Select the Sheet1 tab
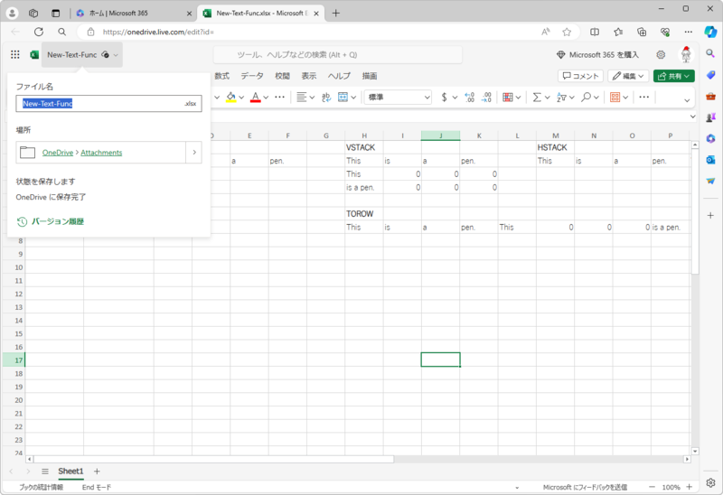The width and height of the screenshot is (723, 495). pyautogui.click(x=70, y=472)
